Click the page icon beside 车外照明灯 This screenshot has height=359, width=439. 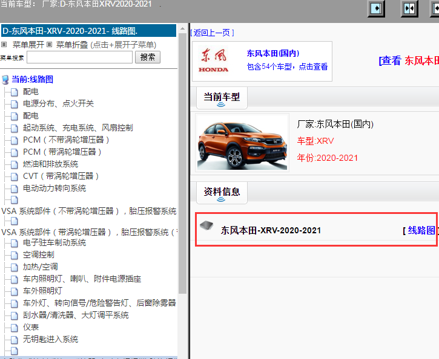click(15, 291)
